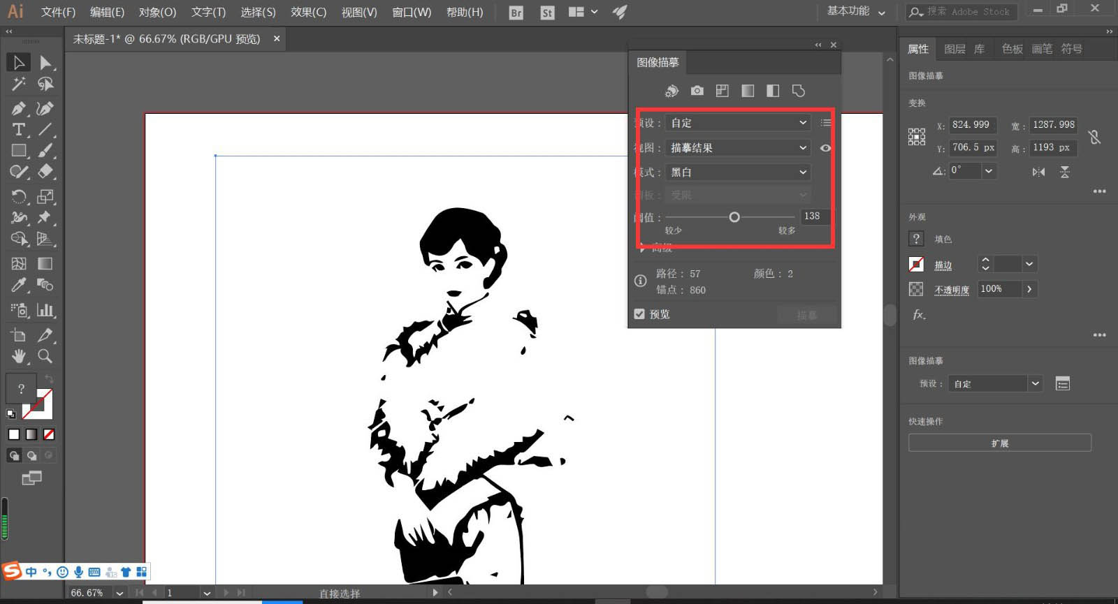
Task: Select the Artboard tool
Action: tap(18, 335)
